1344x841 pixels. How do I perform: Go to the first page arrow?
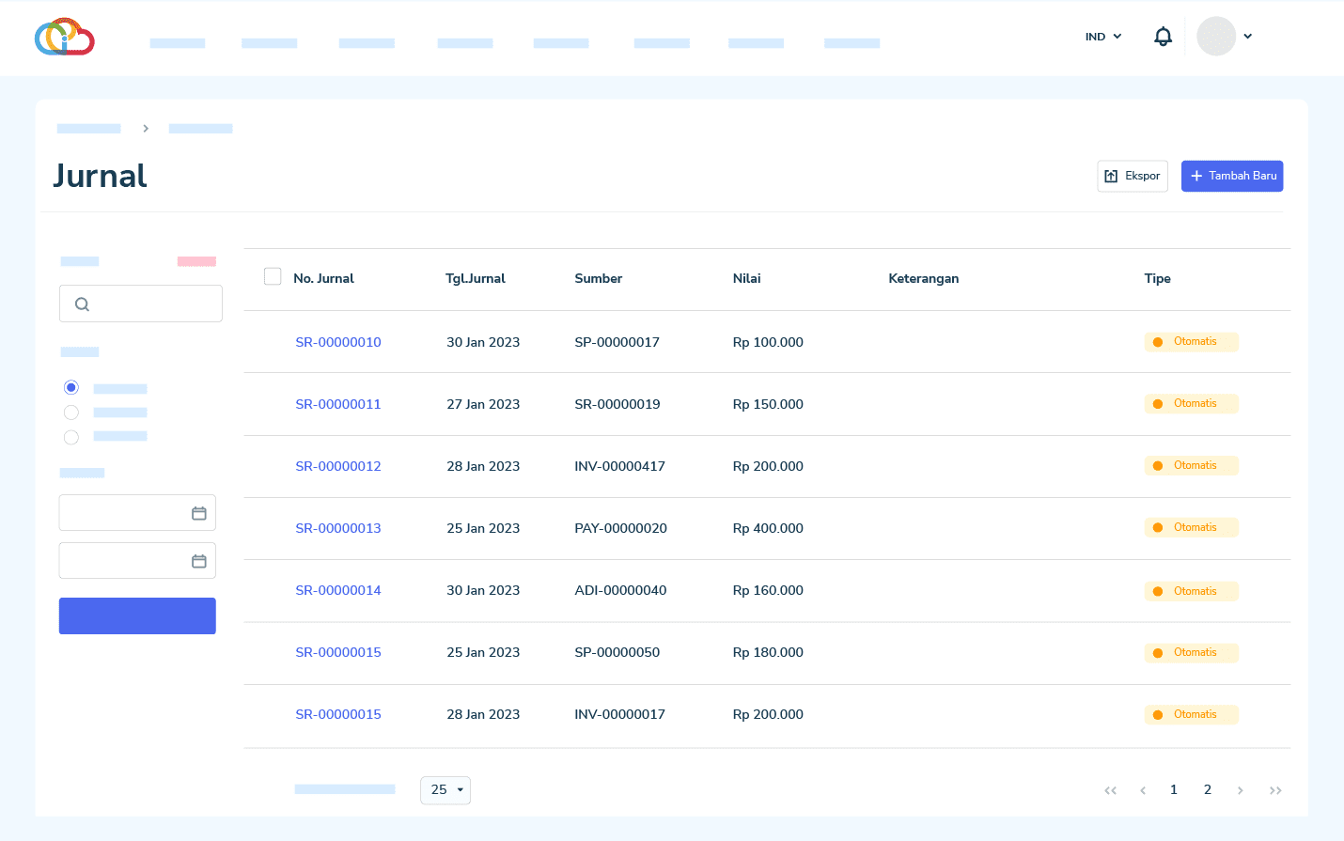(1110, 790)
